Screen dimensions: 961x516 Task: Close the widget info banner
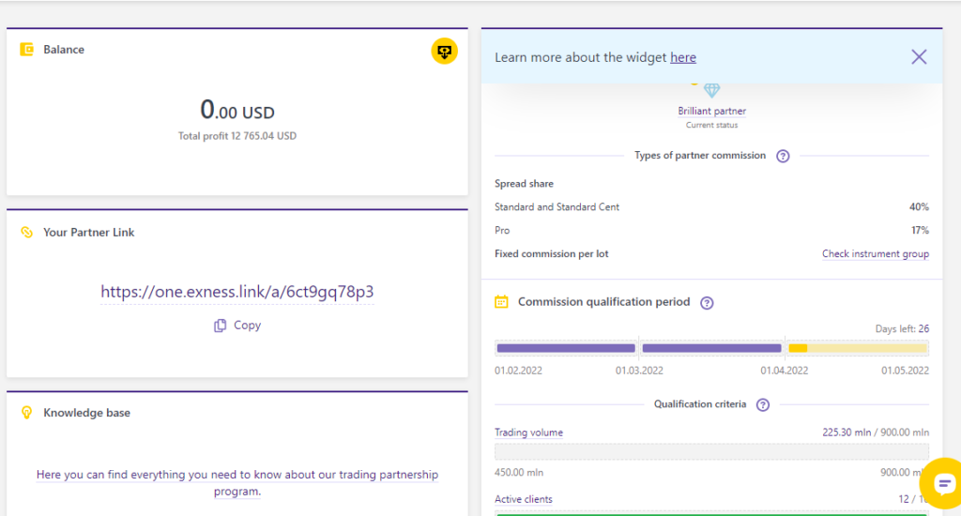click(919, 57)
